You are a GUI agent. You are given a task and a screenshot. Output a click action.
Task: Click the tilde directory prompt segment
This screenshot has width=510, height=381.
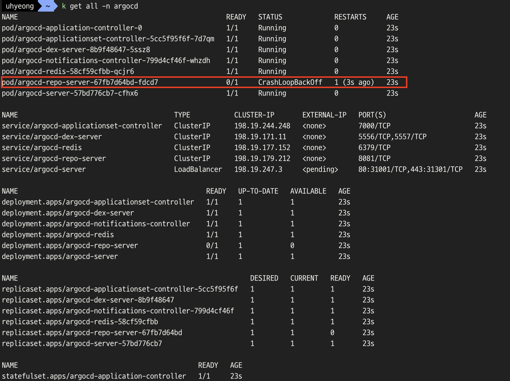pyautogui.click(x=48, y=6)
